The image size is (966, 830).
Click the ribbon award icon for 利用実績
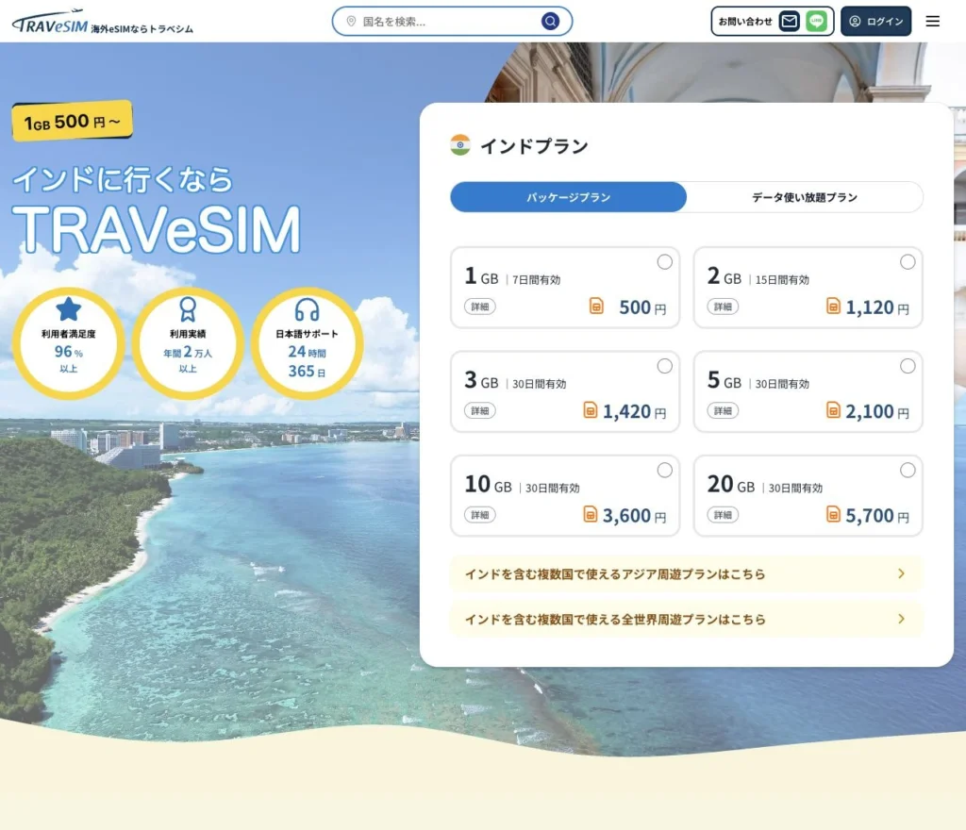coord(188,309)
